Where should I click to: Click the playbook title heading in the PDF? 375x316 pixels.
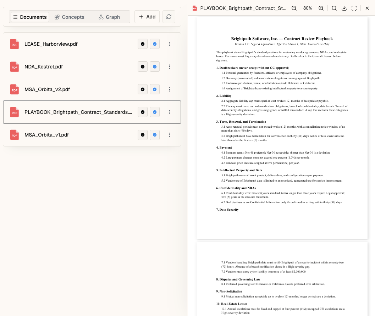pyautogui.click(x=282, y=39)
